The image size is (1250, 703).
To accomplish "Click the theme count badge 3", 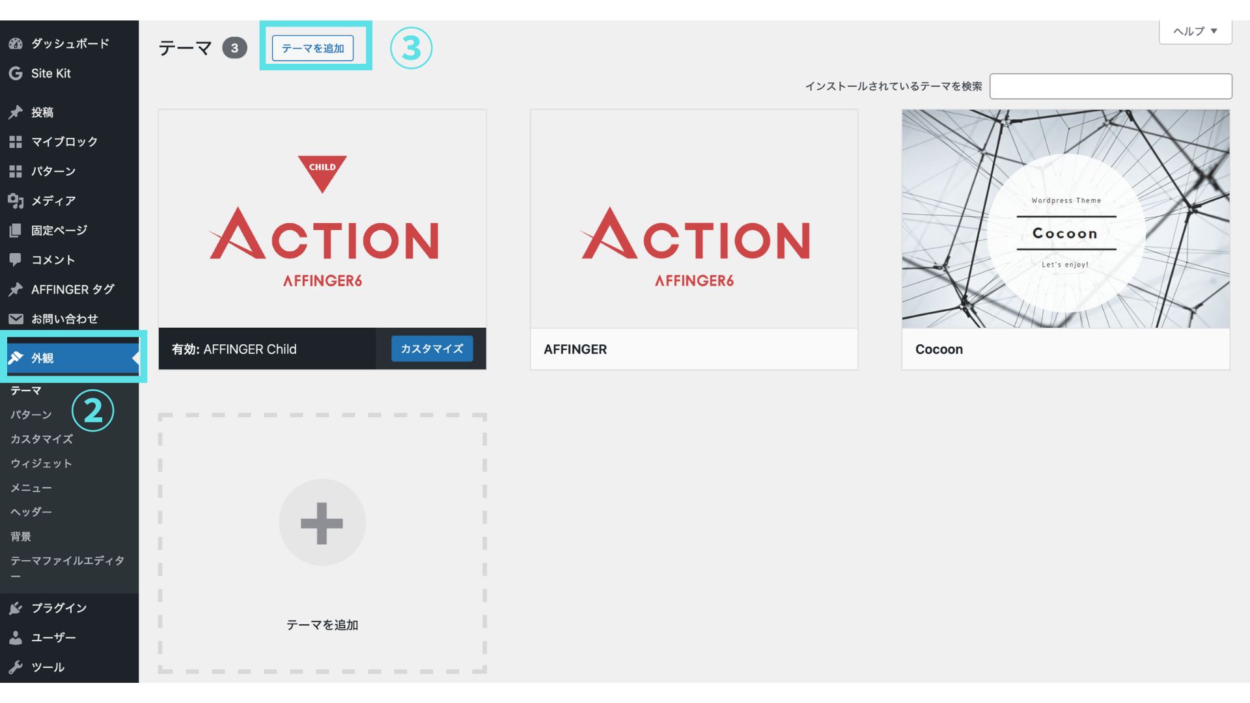I will [235, 48].
